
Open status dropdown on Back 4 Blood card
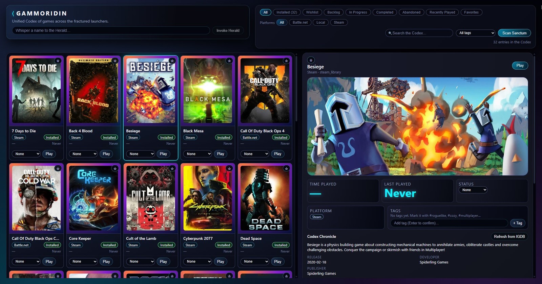pyautogui.click(x=84, y=154)
